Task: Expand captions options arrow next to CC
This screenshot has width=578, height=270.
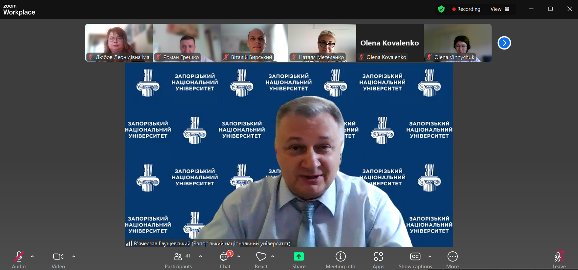Action: [x=430, y=256]
